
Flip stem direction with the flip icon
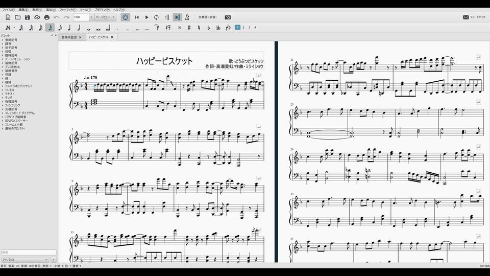(x=228, y=28)
